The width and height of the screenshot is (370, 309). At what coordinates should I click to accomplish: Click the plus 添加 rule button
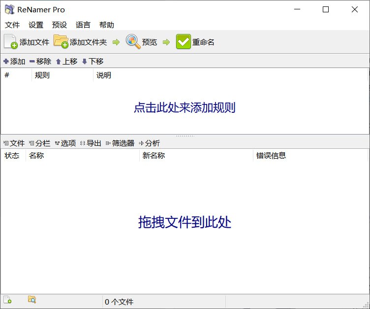point(14,62)
